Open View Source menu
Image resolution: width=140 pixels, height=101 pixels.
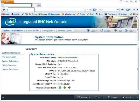click(111, 14)
